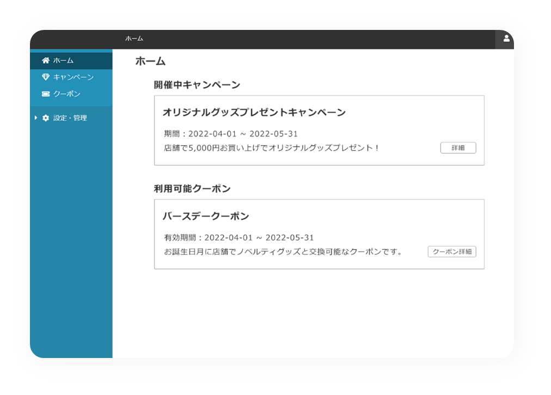551x395 pixels.
Task: Click the 利用可能クーポン section heading
Action: [x=192, y=189]
